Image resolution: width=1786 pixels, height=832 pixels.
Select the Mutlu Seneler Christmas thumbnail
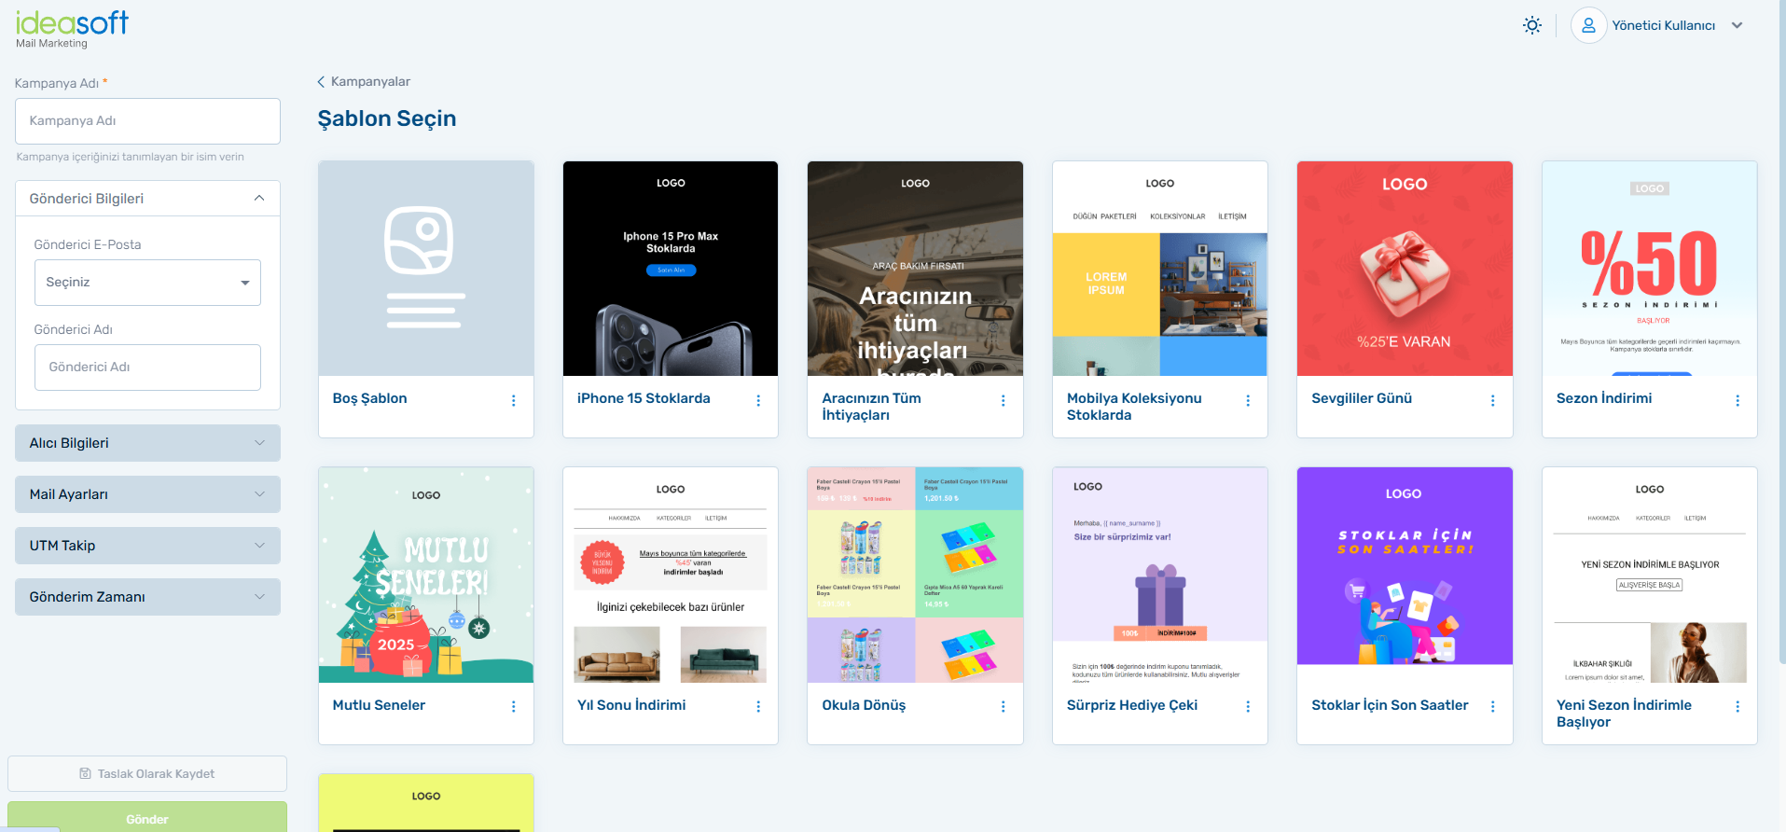(x=426, y=575)
